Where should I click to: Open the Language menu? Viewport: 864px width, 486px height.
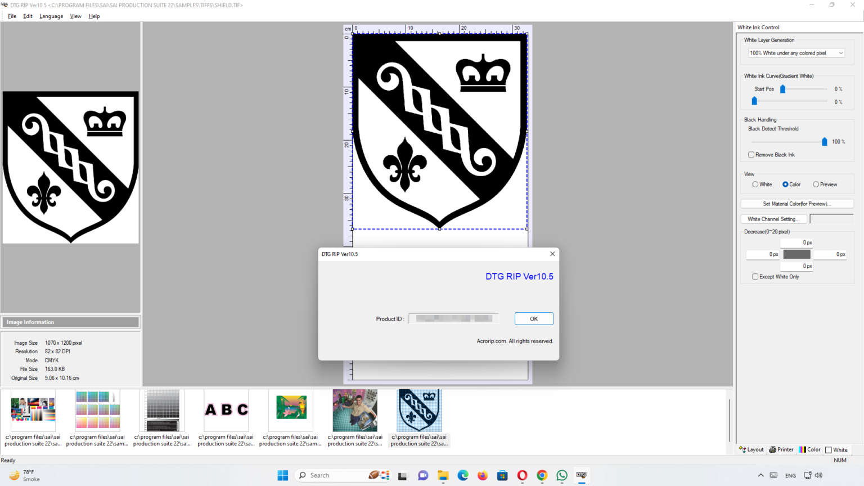[51, 16]
